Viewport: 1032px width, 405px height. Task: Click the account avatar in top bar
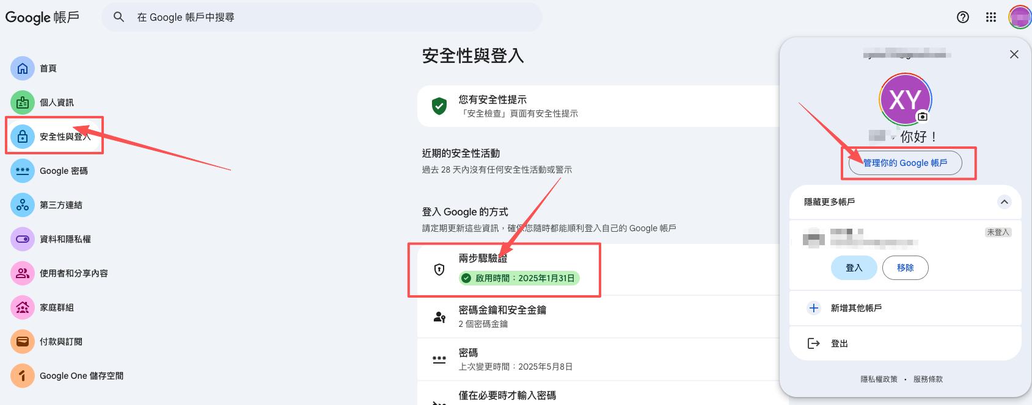(1020, 17)
